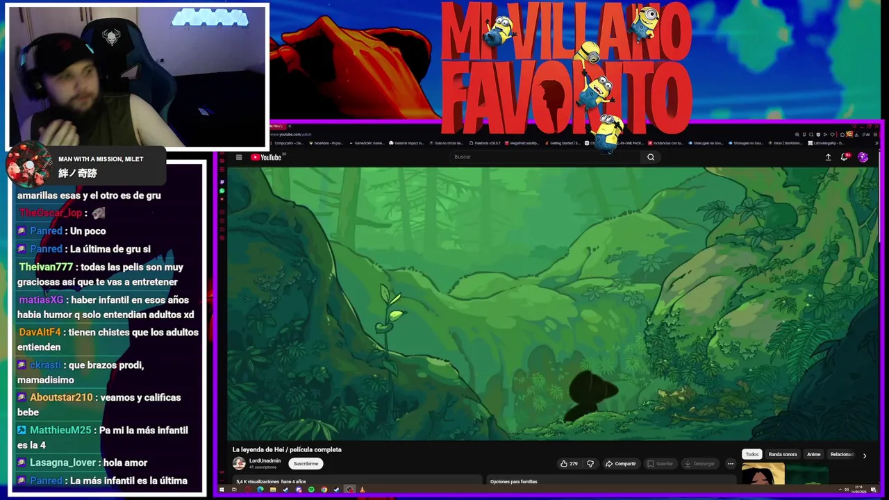Viewport: 889px width, 500px height.
Task: Click the Guardar save button
Action: coord(660,463)
